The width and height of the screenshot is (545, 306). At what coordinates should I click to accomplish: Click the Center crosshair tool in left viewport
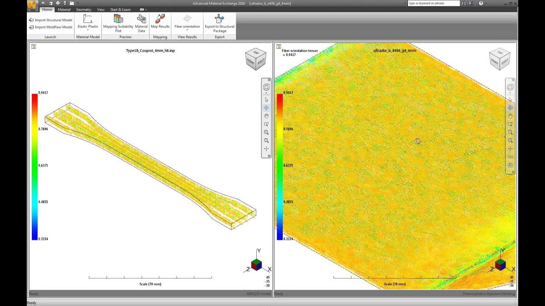coord(266,149)
